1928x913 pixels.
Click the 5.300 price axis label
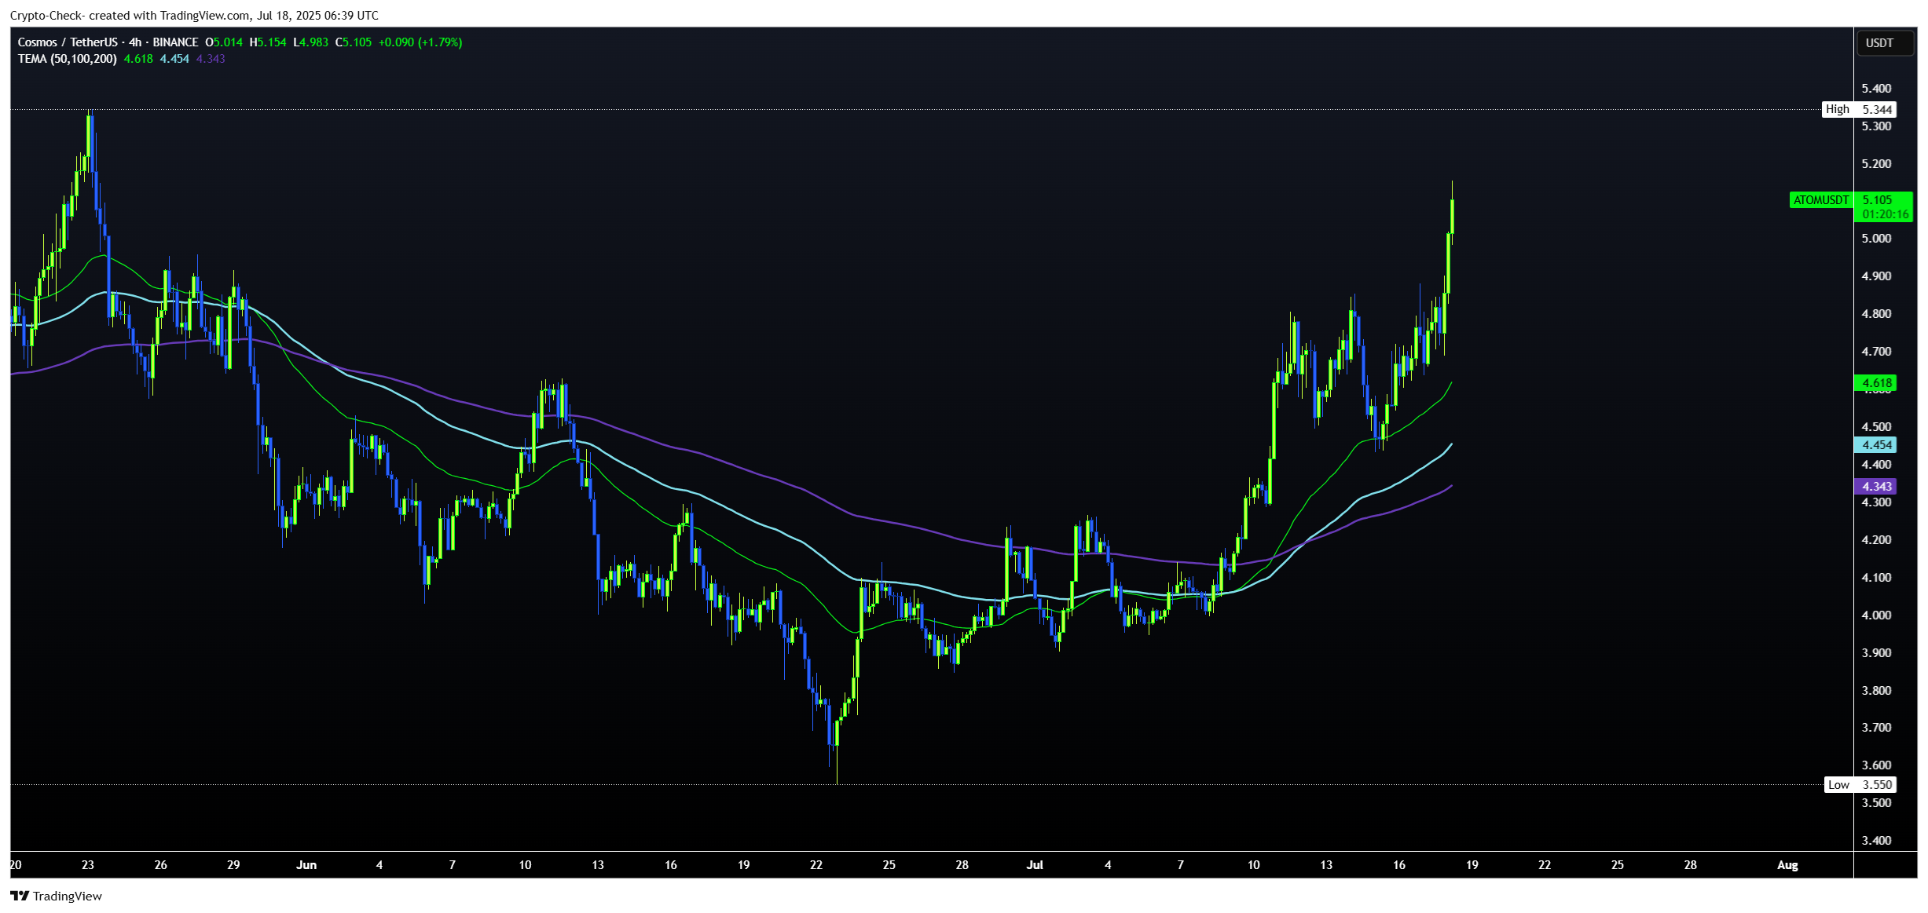point(1876,126)
